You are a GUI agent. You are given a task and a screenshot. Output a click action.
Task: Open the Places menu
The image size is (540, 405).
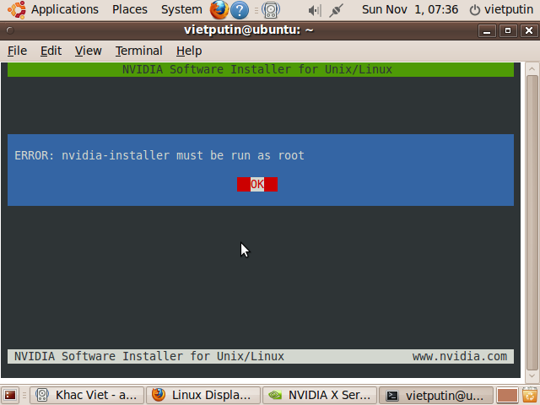[x=129, y=9]
